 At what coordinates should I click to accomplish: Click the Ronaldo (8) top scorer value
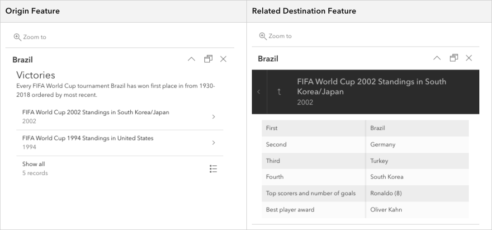point(386,193)
